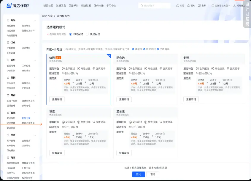Image resolution: width=251 pixels, height=181 pixels.
Task: Collapse the 资金 sidebar section
Action: click(35, 135)
